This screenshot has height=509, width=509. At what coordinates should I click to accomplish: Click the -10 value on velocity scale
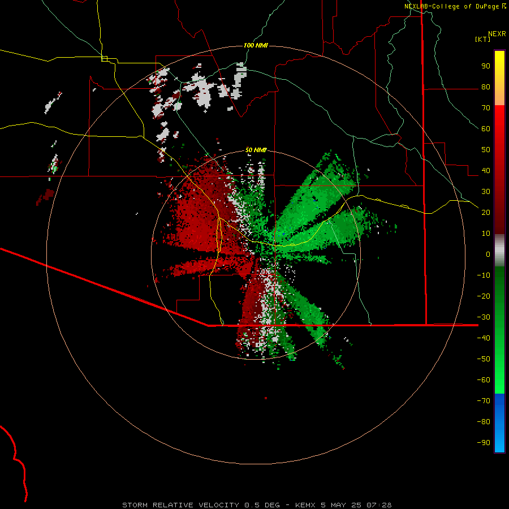[x=484, y=275]
